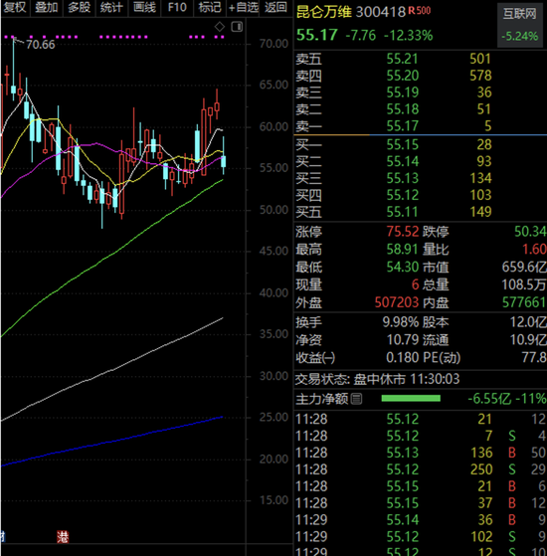Select the 多股 multi-stock view
547x556 pixels.
[79, 7]
